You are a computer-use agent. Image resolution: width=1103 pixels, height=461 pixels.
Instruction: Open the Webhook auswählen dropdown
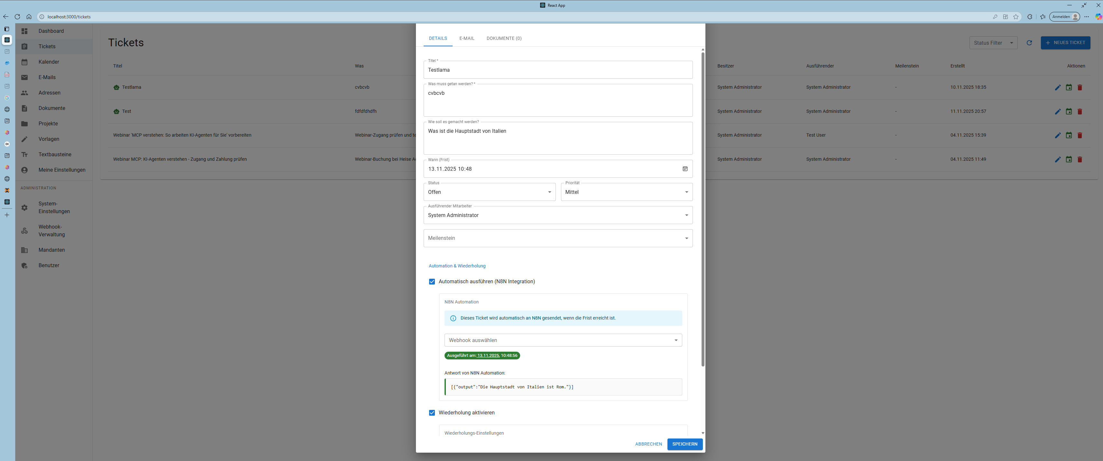563,340
